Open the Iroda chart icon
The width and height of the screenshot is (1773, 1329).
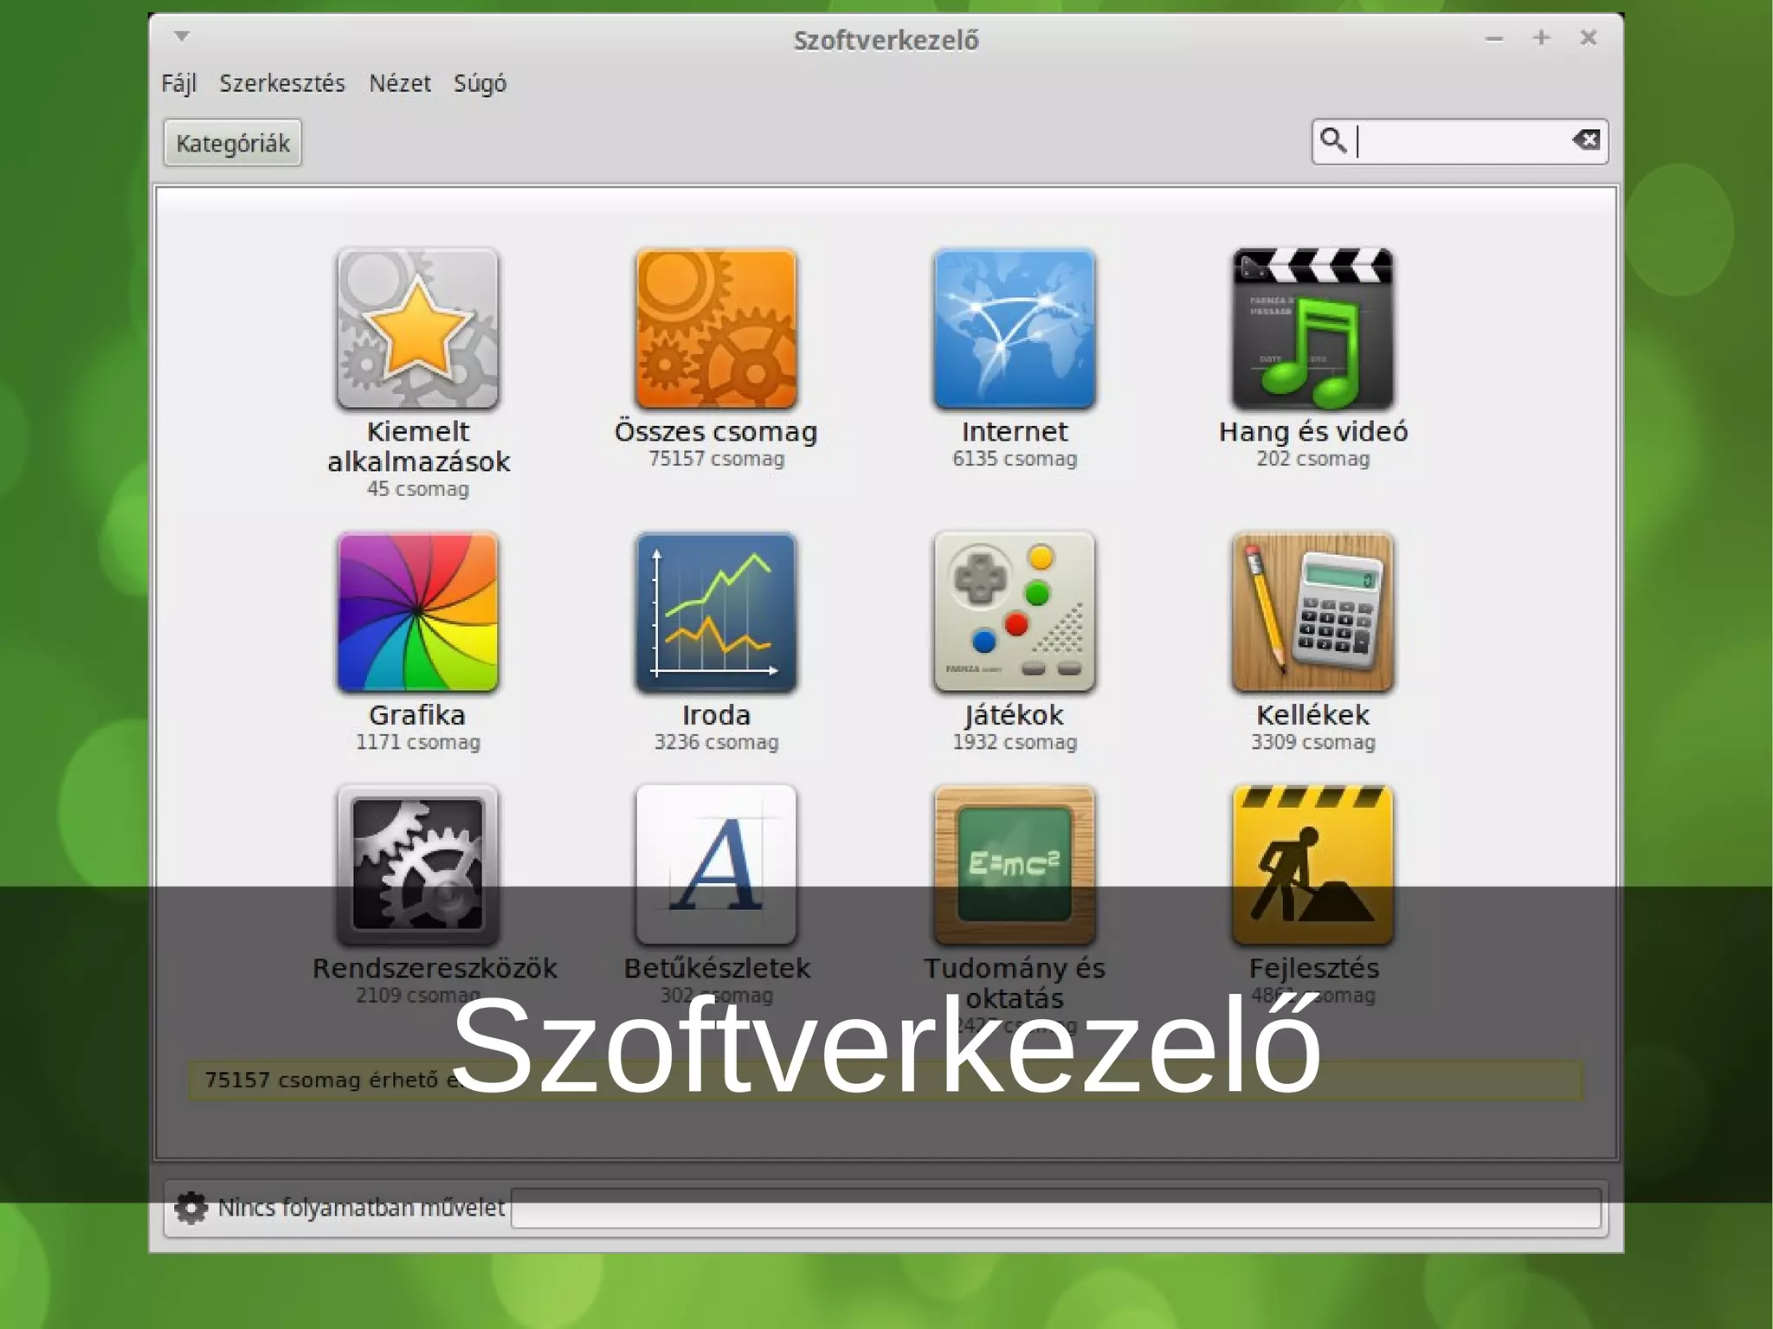(716, 612)
